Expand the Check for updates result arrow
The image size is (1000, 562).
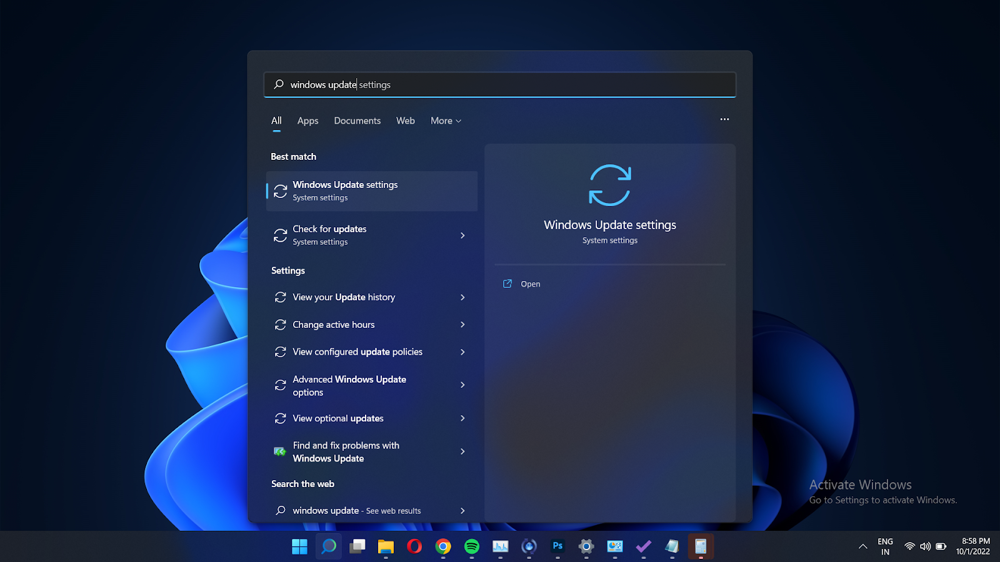[x=462, y=235]
